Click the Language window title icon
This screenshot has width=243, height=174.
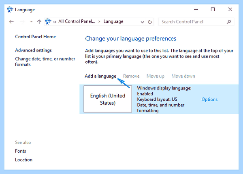coord(10,10)
